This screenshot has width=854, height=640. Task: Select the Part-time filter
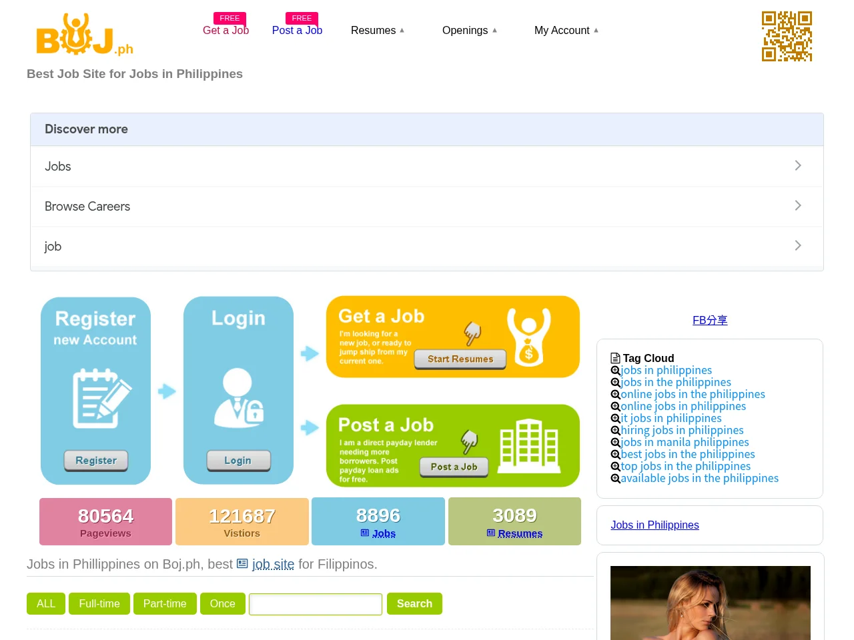[165, 603]
